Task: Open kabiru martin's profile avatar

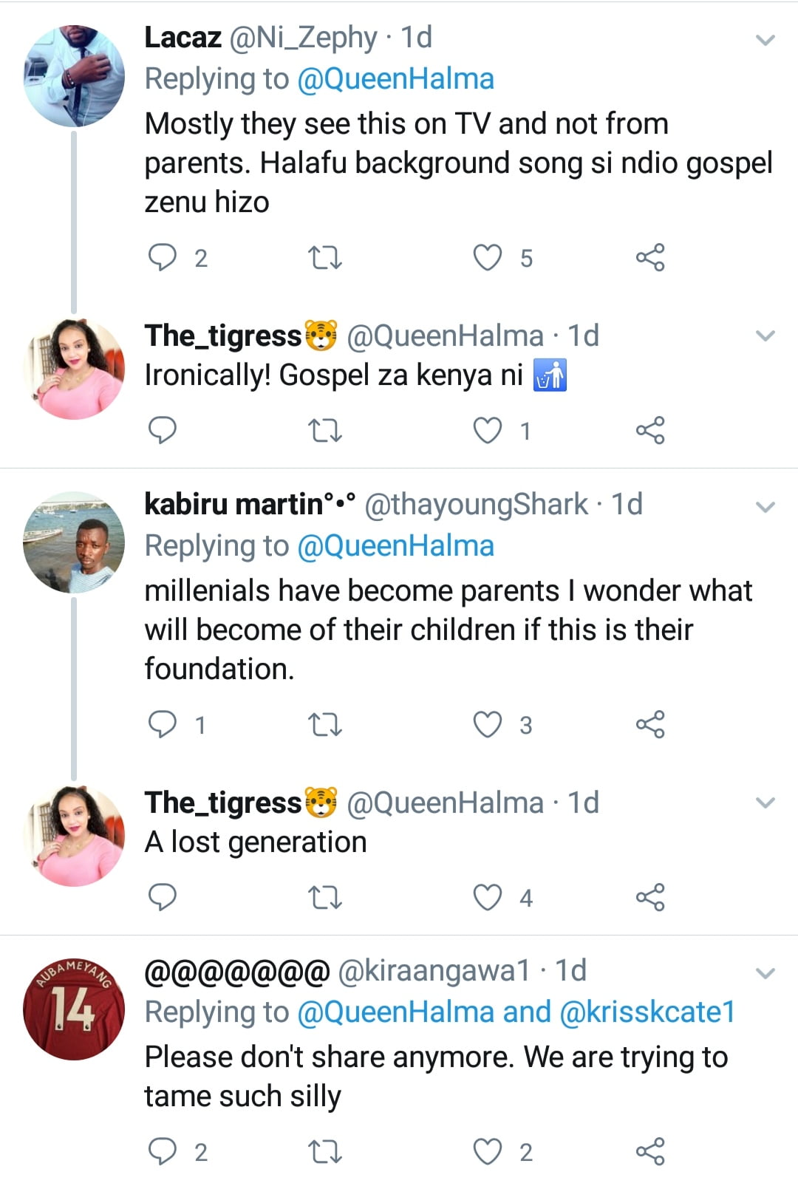Action: [x=74, y=542]
